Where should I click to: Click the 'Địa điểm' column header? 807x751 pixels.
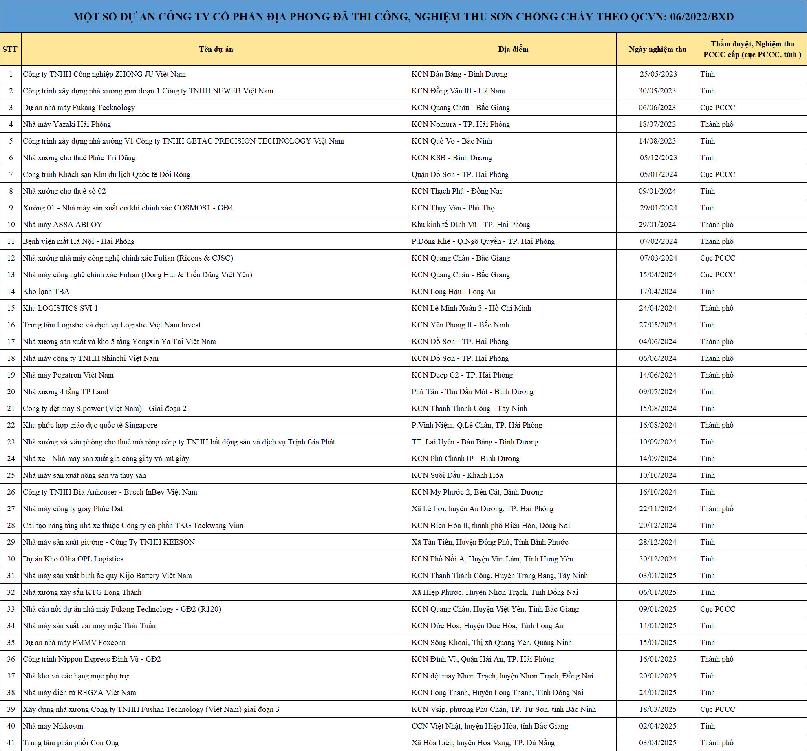coord(513,49)
